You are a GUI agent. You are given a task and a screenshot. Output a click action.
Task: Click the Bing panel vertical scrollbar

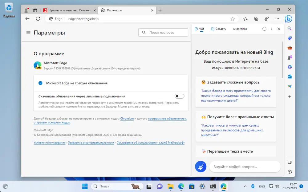tap(282, 60)
